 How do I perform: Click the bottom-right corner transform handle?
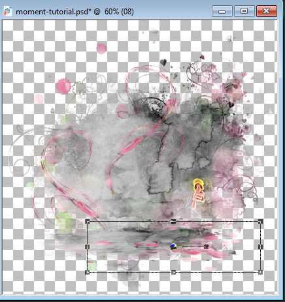click(260, 272)
